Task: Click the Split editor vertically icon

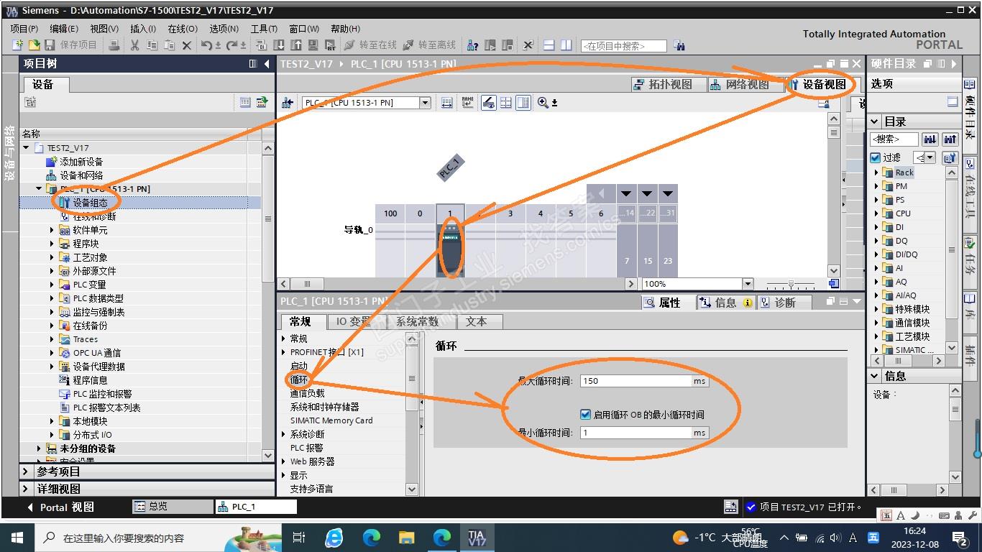Action: [x=566, y=45]
